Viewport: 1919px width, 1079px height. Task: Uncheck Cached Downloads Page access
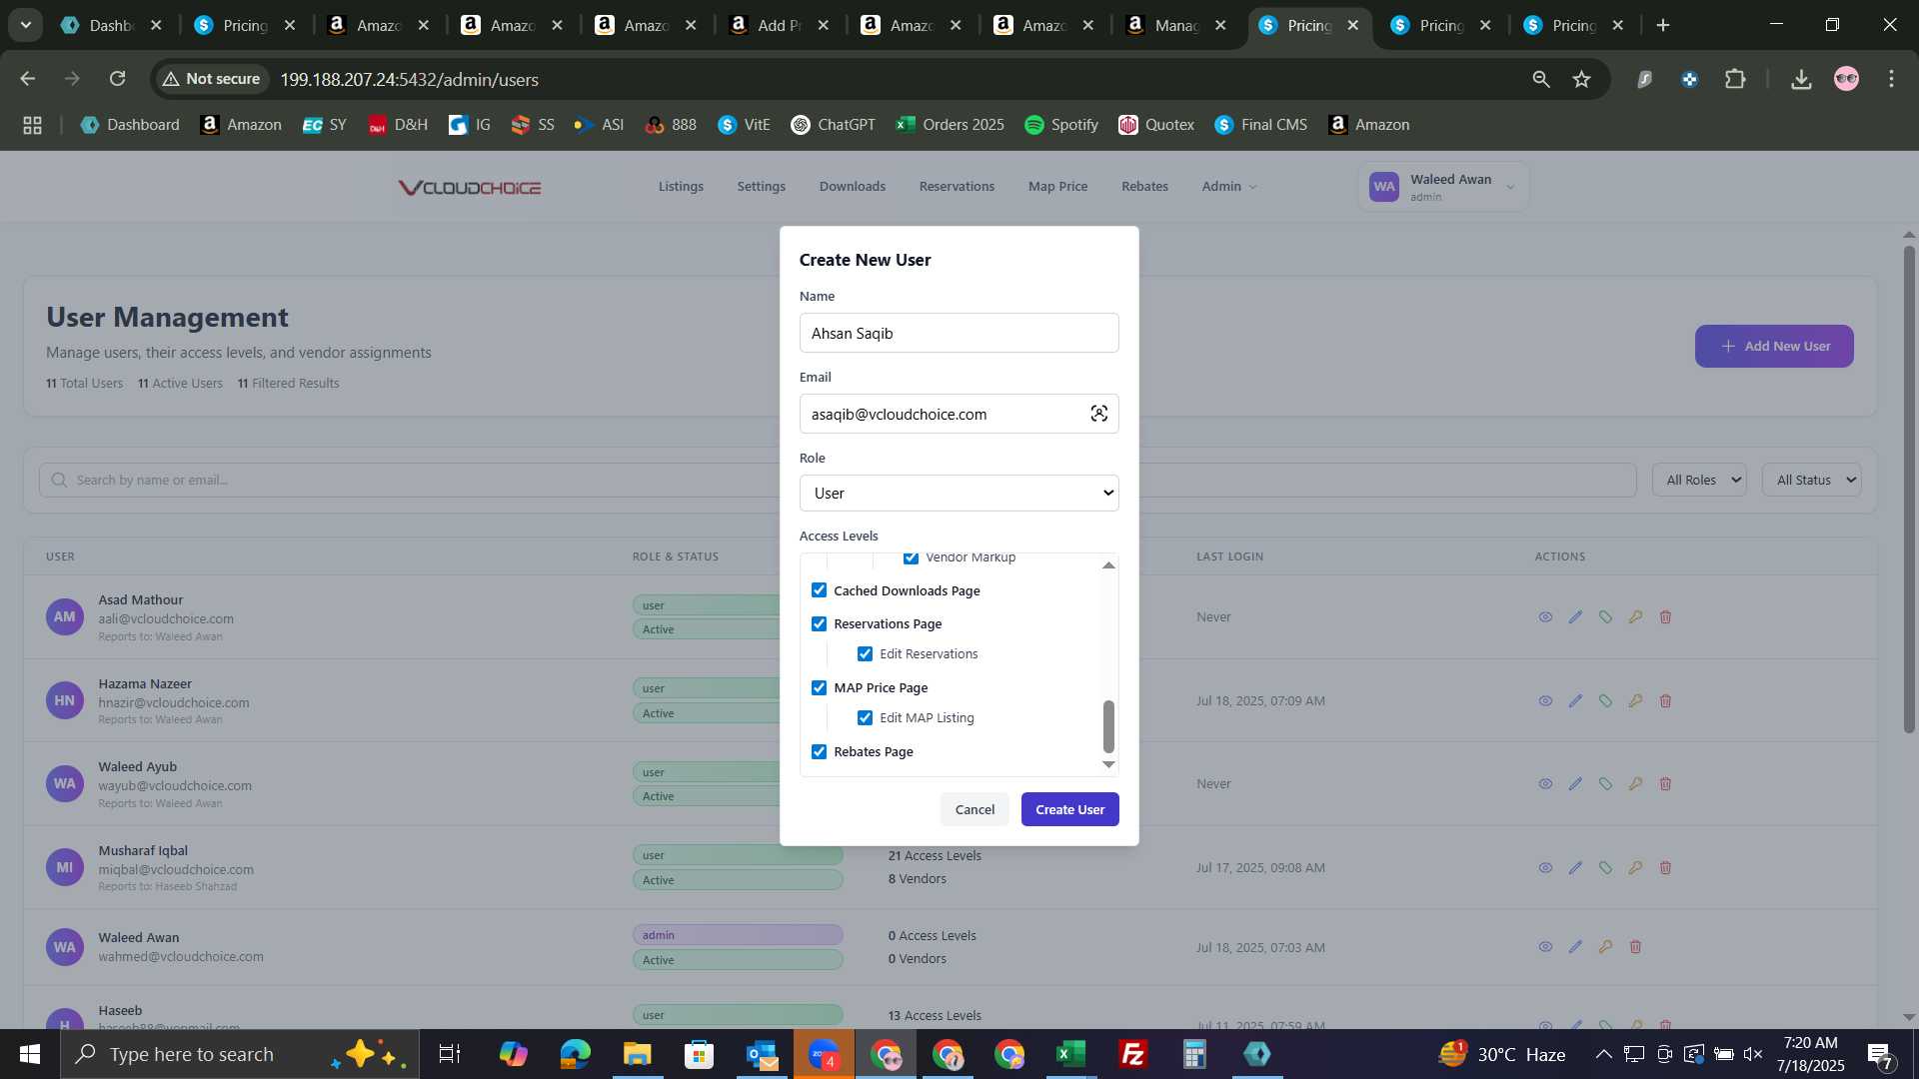[x=819, y=590]
